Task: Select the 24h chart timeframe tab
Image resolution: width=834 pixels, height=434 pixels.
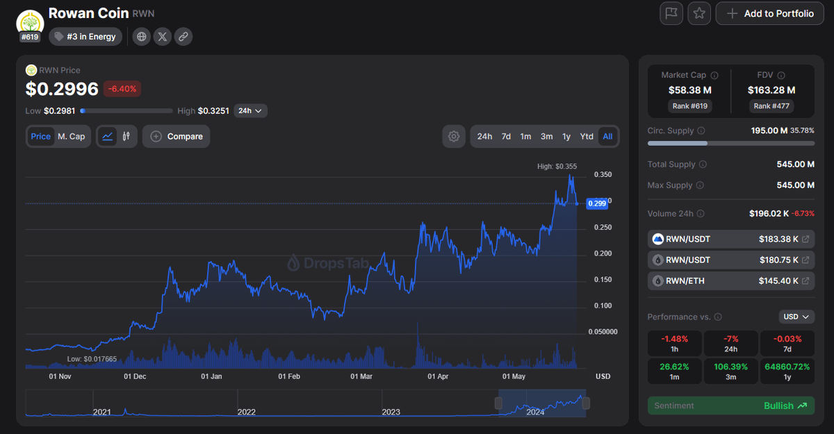Action: pos(484,136)
